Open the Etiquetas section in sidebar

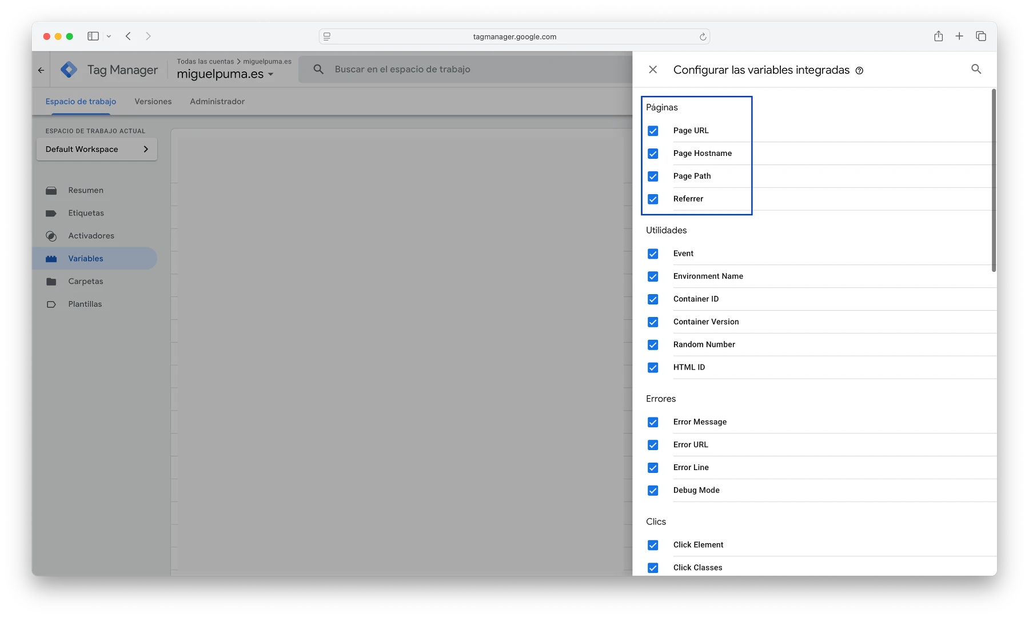(x=86, y=213)
